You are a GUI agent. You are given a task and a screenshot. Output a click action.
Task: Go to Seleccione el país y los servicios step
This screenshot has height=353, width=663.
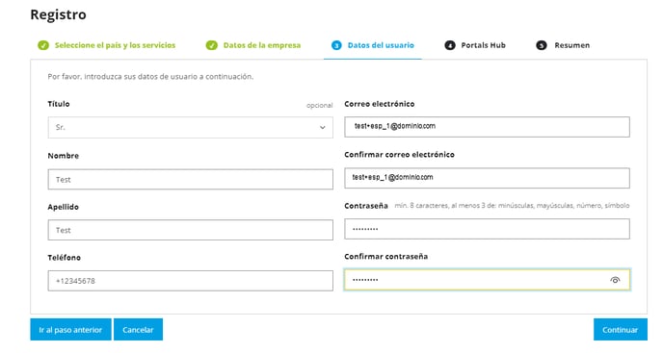[115, 45]
